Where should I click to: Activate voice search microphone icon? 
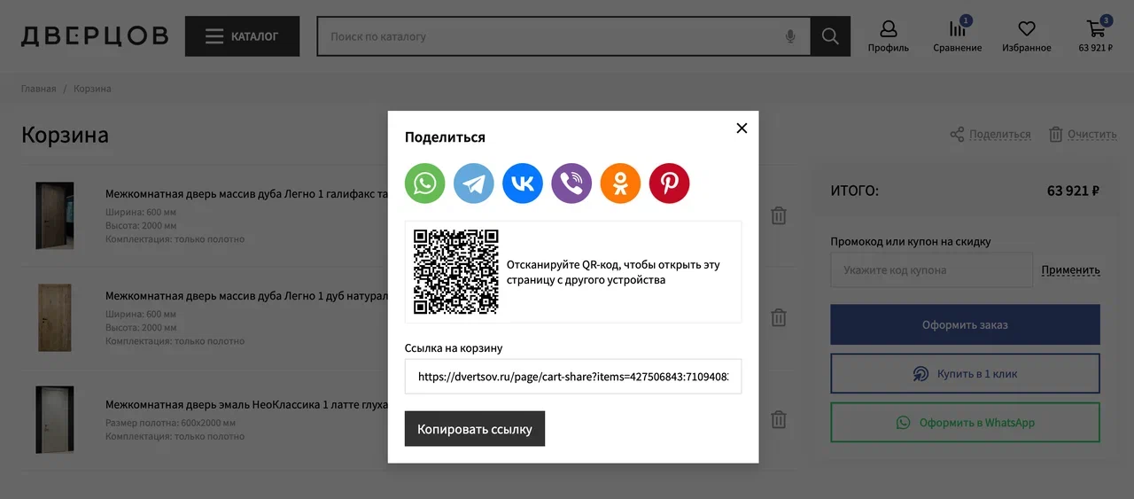790,36
